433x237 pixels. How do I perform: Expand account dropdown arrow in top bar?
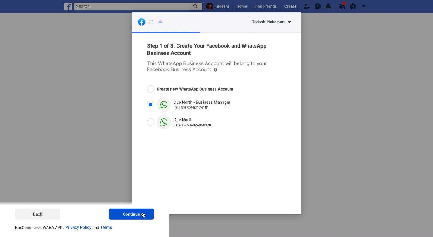364,6
